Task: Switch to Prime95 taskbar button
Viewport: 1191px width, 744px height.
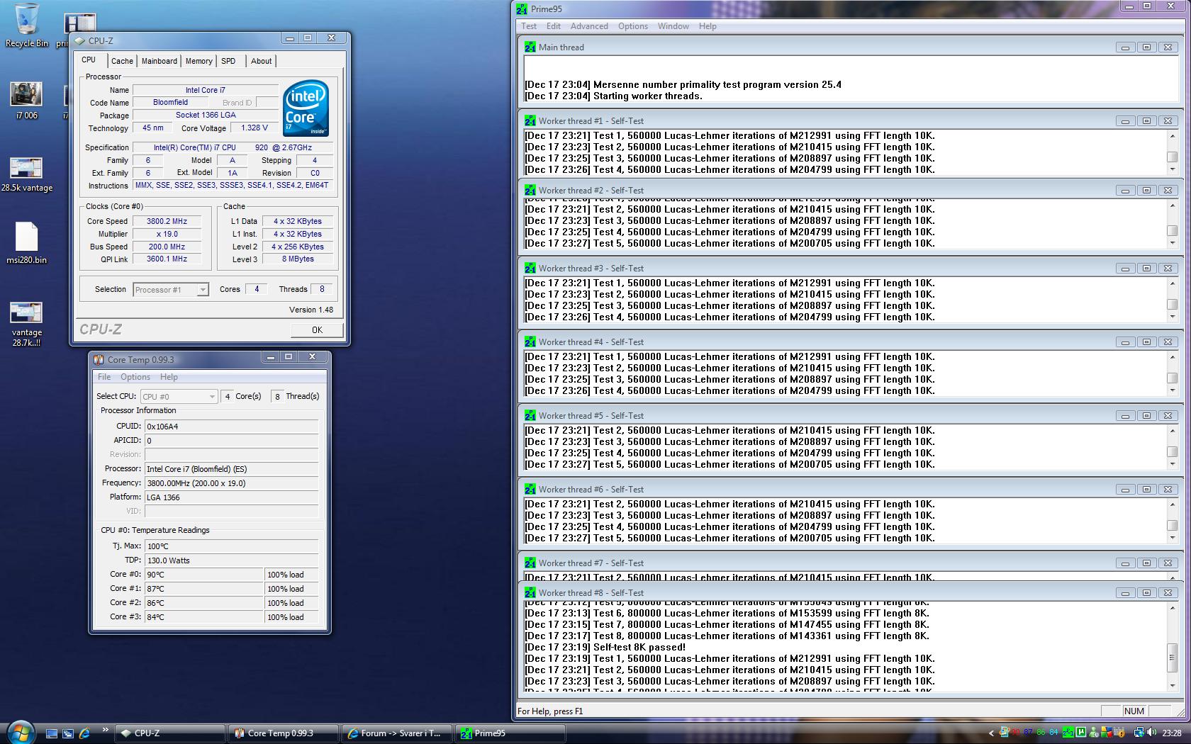Action: (x=511, y=733)
